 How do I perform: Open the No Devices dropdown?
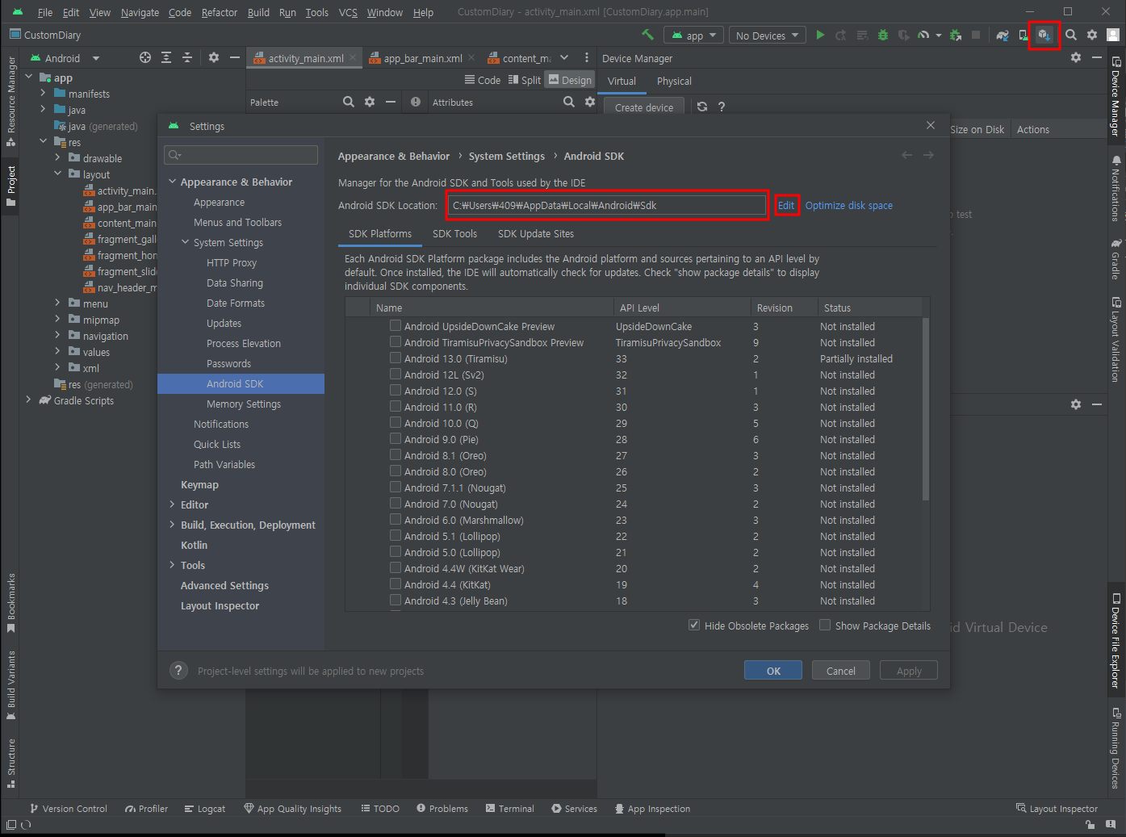768,36
